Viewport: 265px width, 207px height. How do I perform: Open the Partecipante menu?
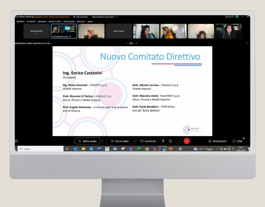(69, 22)
